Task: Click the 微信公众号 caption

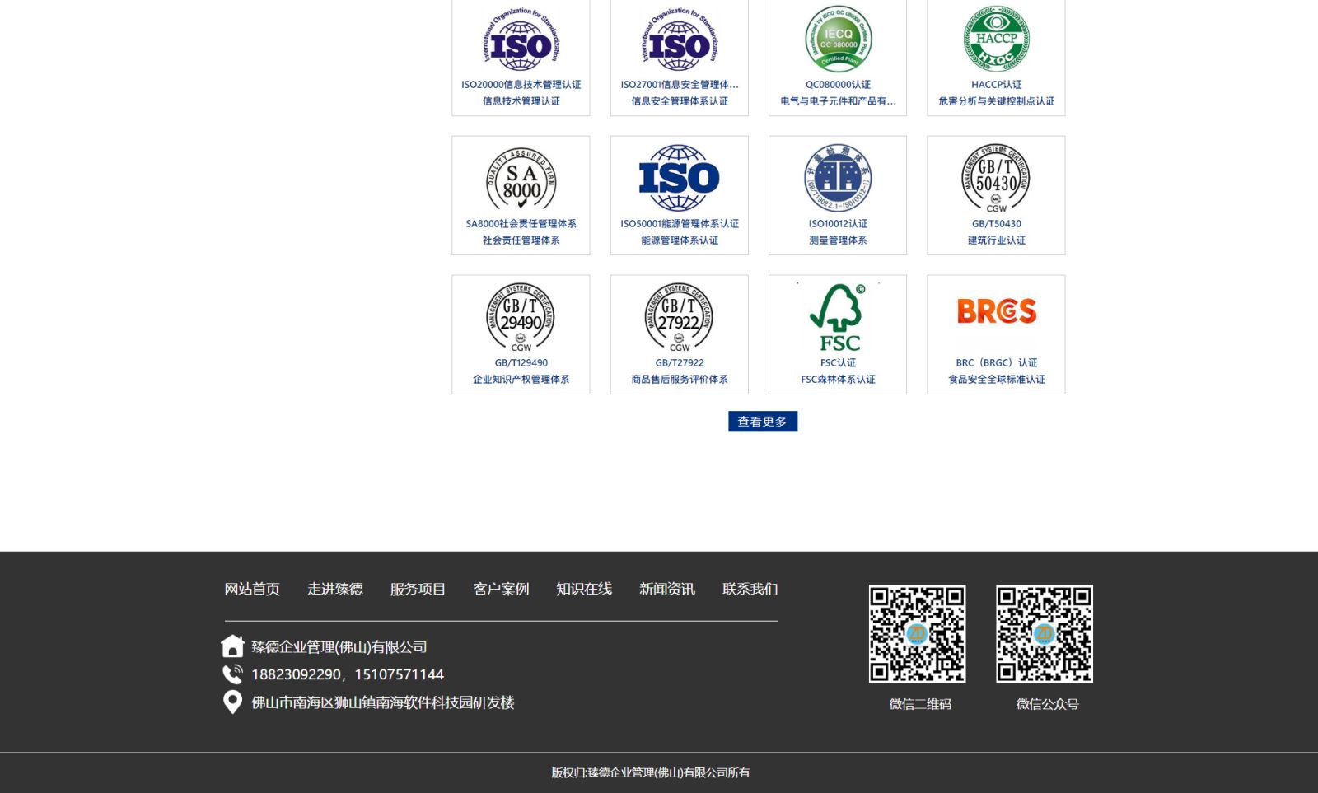Action: (1047, 704)
